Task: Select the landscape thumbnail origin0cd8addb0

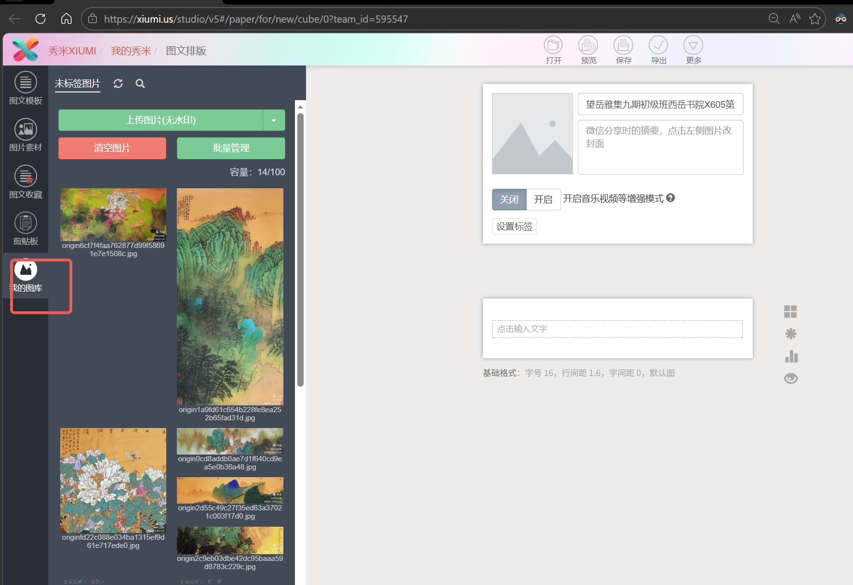Action: coord(230,441)
